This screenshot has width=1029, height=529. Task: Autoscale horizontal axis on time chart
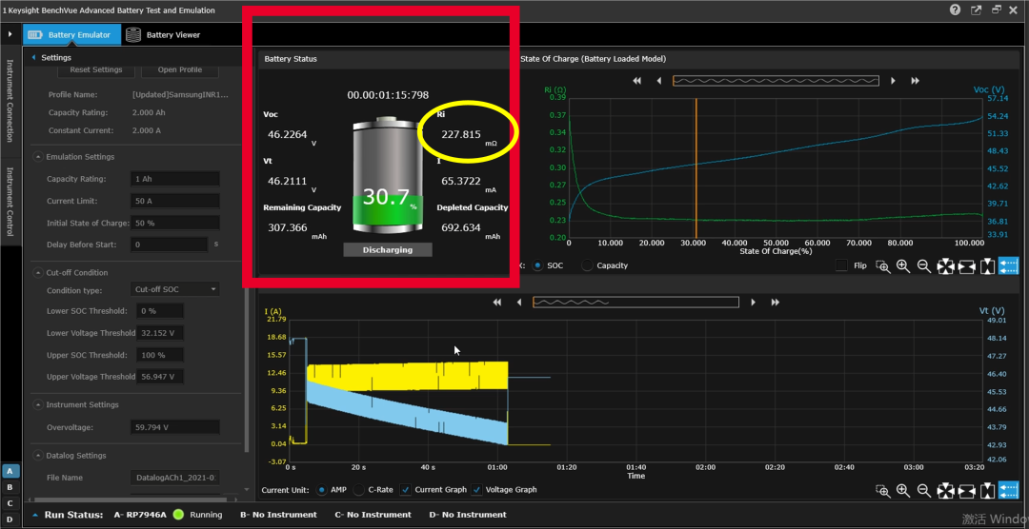point(966,490)
